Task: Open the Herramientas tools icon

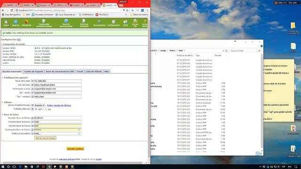Action: [99, 23]
